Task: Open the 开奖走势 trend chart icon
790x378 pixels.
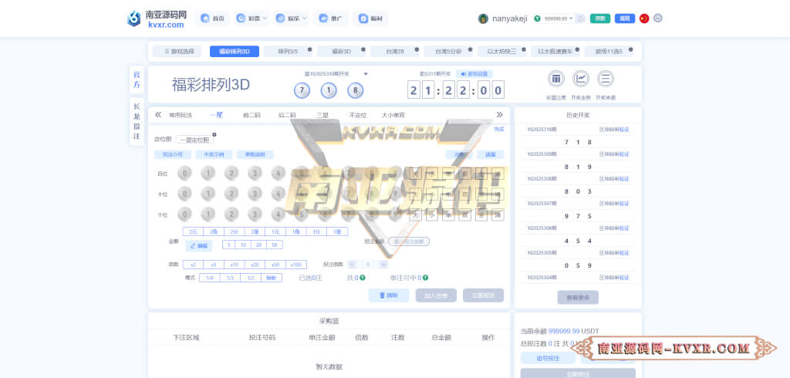Action: (x=581, y=79)
